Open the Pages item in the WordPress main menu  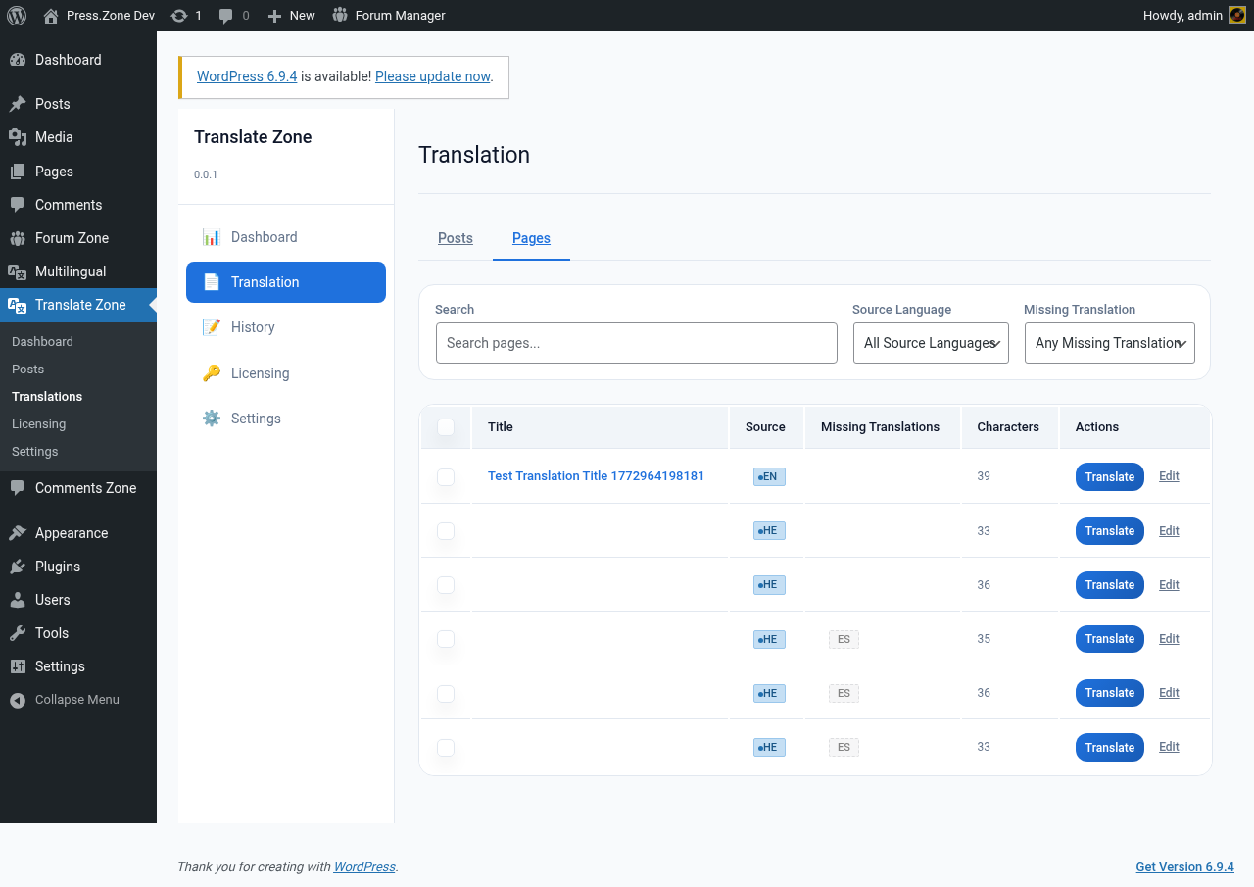[78, 172]
